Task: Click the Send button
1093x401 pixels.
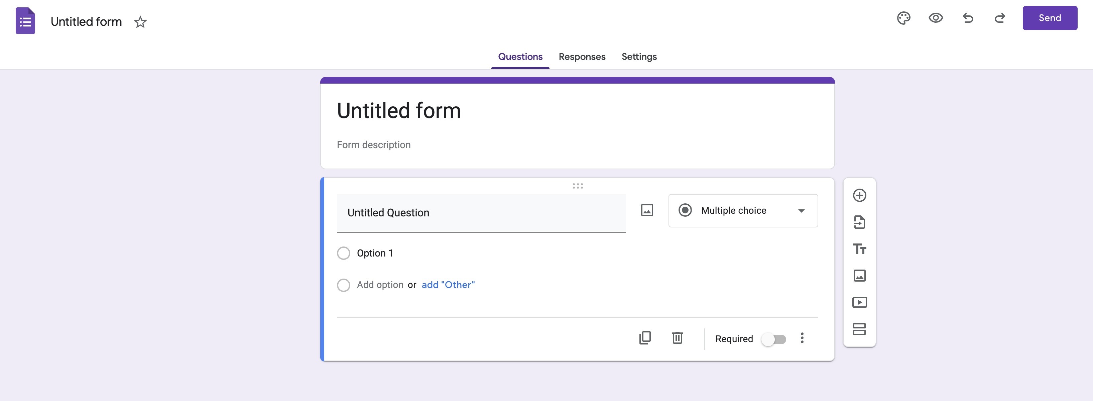Action: pyautogui.click(x=1049, y=18)
